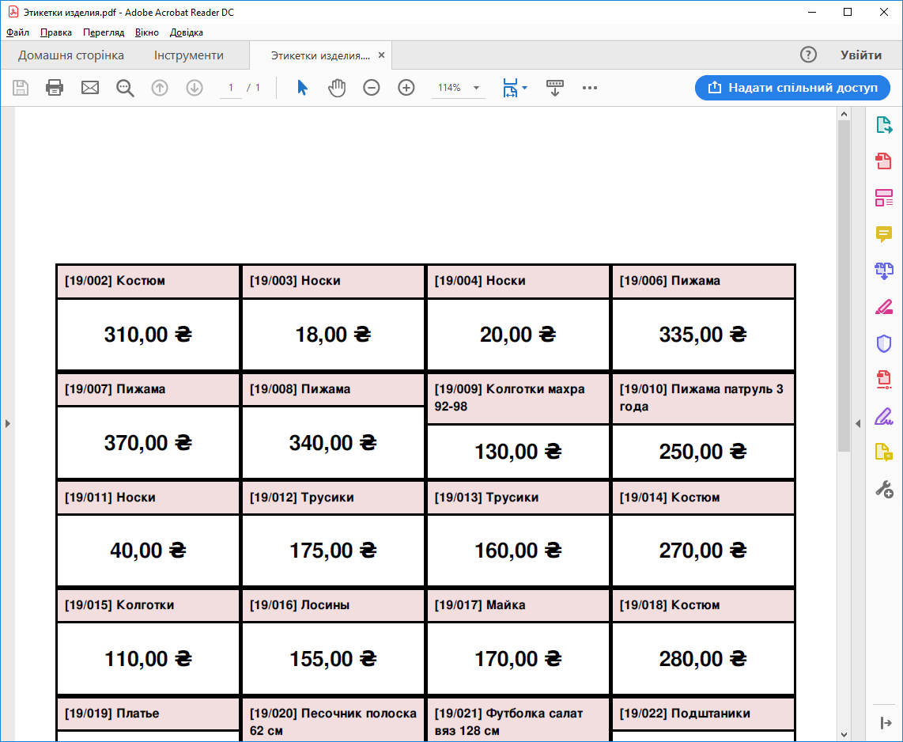Expand left navigation pane arrow
The height and width of the screenshot is (742, 903).
(7, 423)
